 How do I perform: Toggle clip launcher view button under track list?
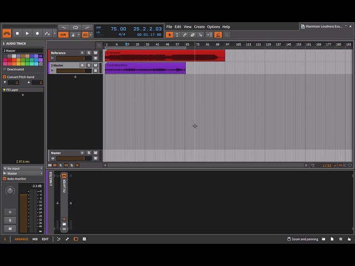point(49,165)
